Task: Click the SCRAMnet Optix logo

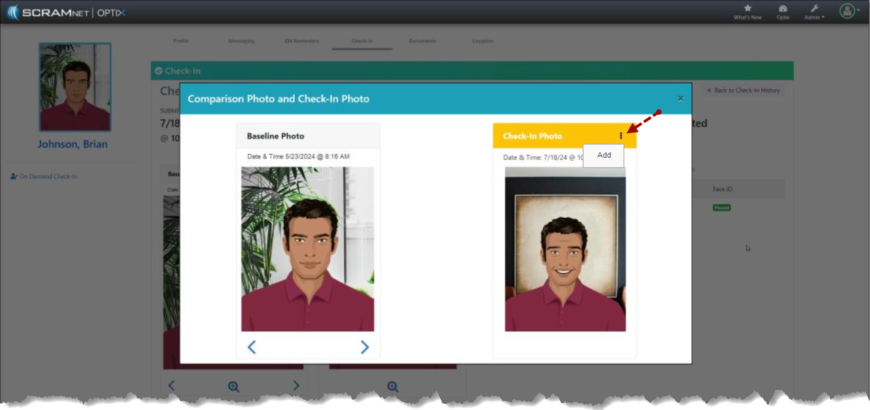Action: 66,12
